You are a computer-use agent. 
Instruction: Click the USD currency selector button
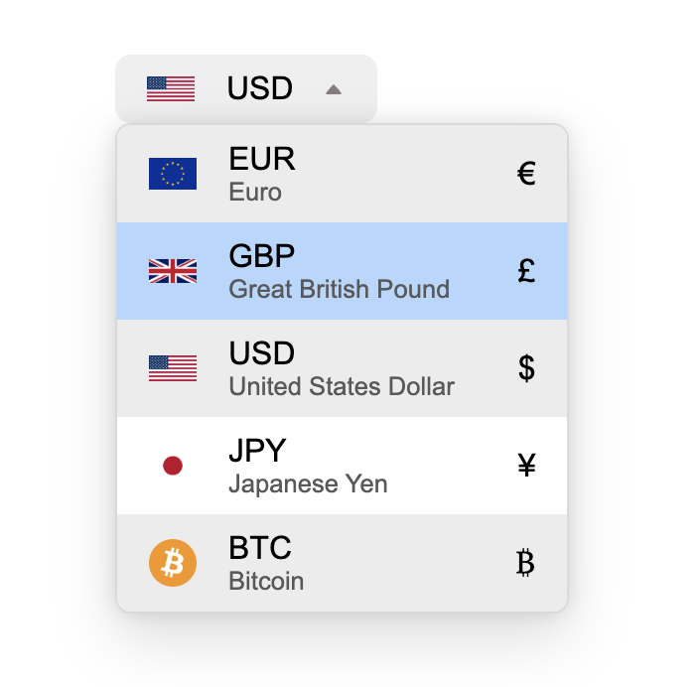(259, 88)
